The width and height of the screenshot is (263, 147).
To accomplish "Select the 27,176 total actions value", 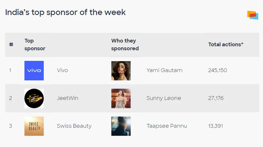I will (216, 98).
